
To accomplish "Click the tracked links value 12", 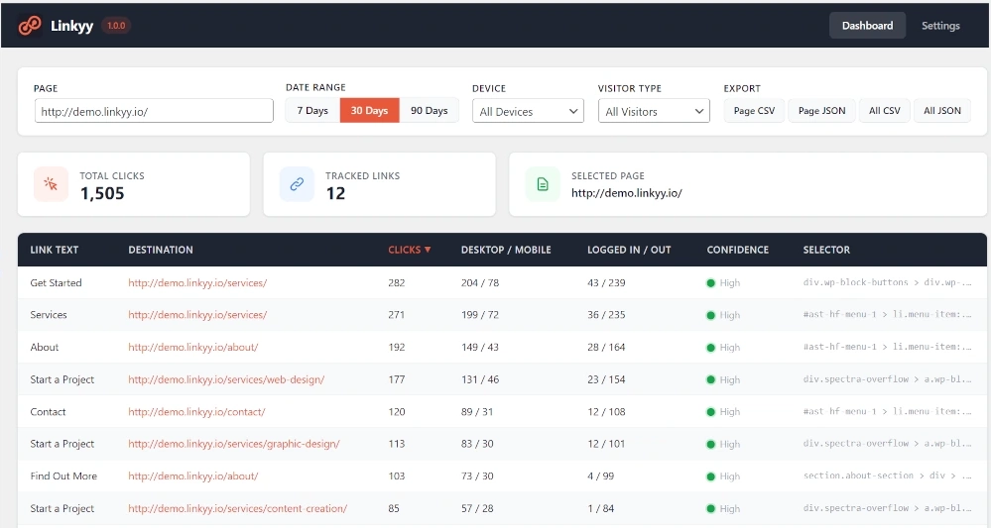I will click(335, 193).
